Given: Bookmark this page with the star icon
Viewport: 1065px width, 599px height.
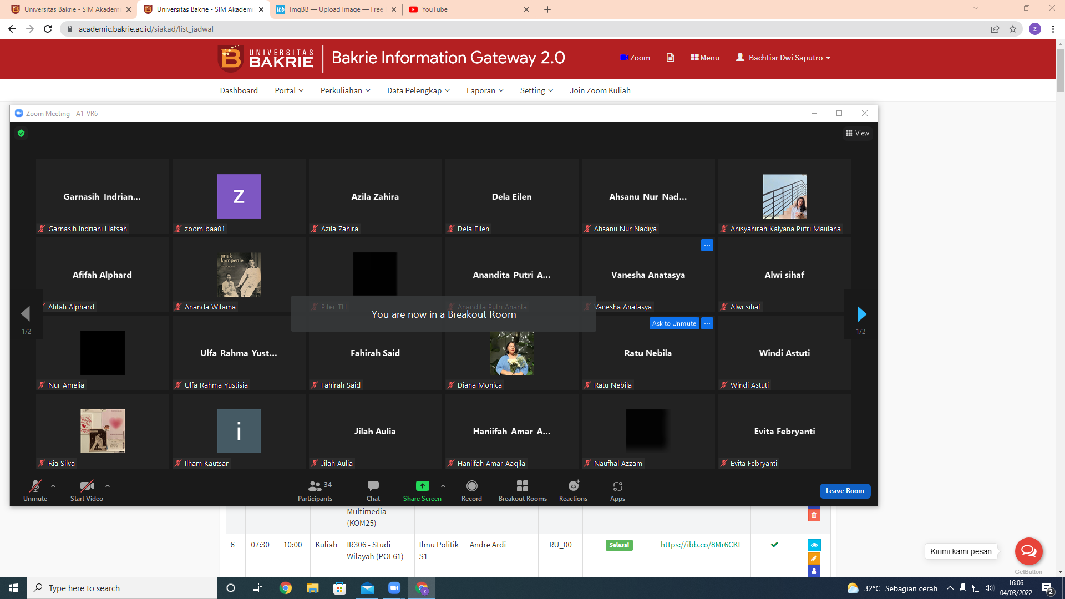Looking at the screenshot, I should (1013, 29).
